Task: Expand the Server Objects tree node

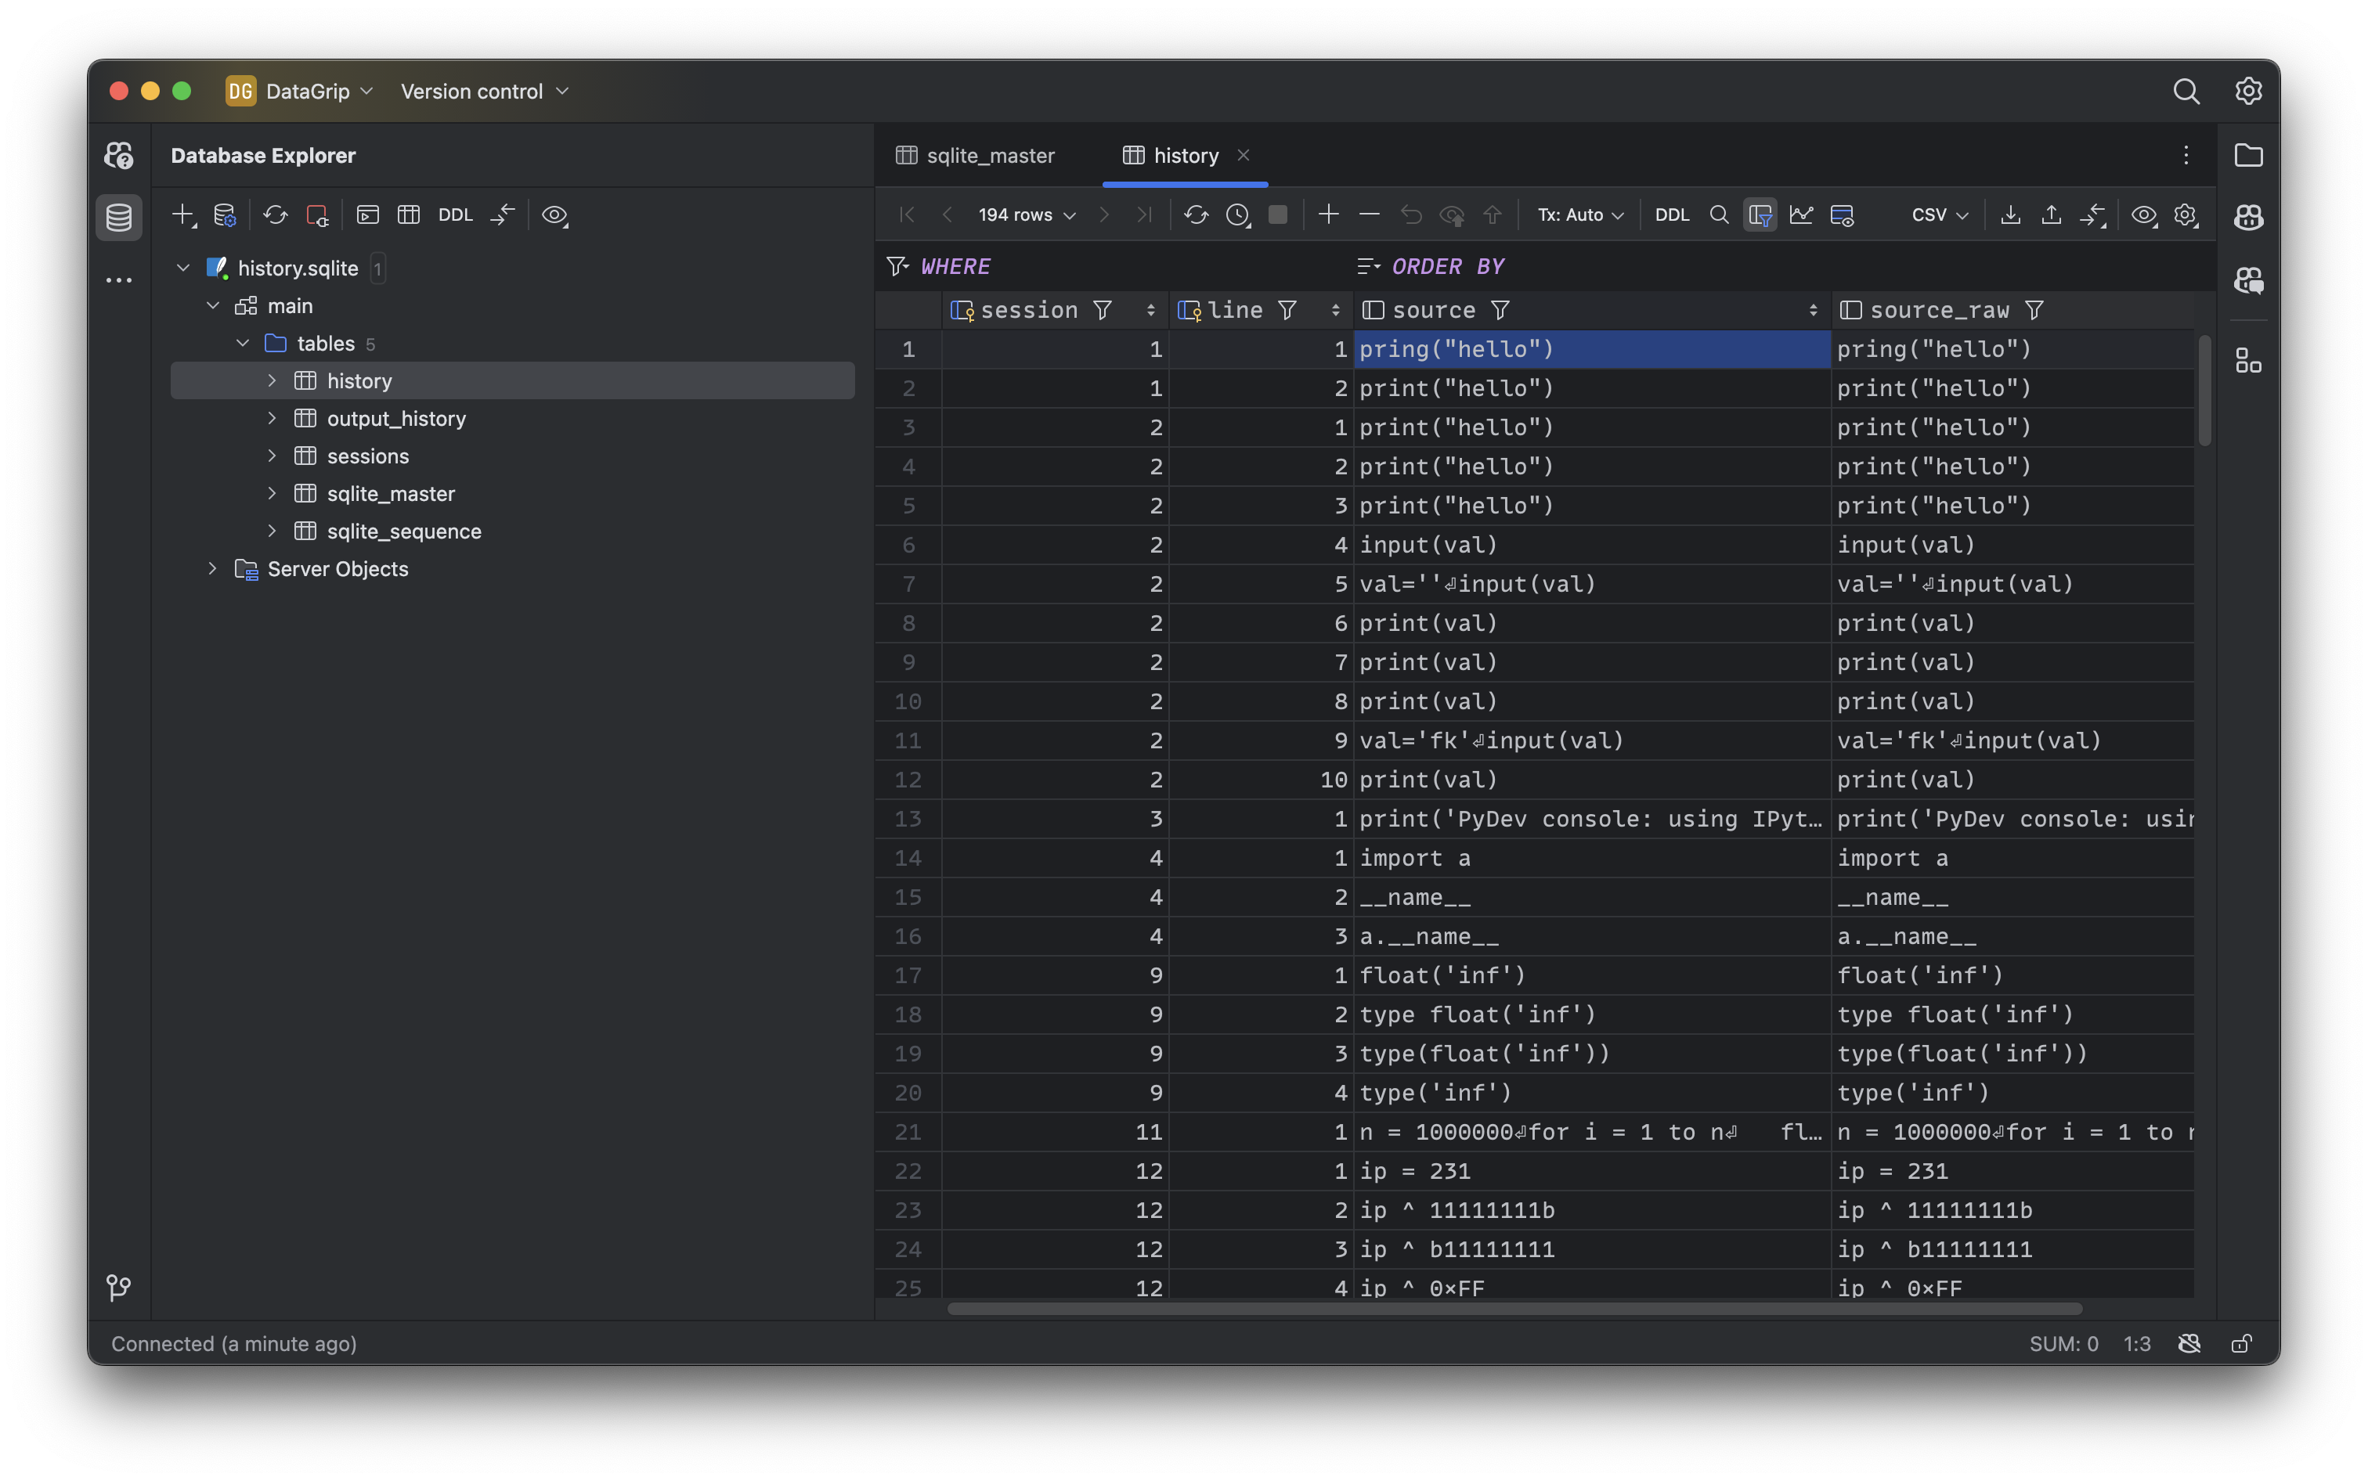Action: (x=212, y=568)
